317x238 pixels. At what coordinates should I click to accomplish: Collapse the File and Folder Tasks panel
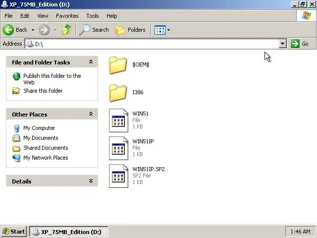[91, 62]
